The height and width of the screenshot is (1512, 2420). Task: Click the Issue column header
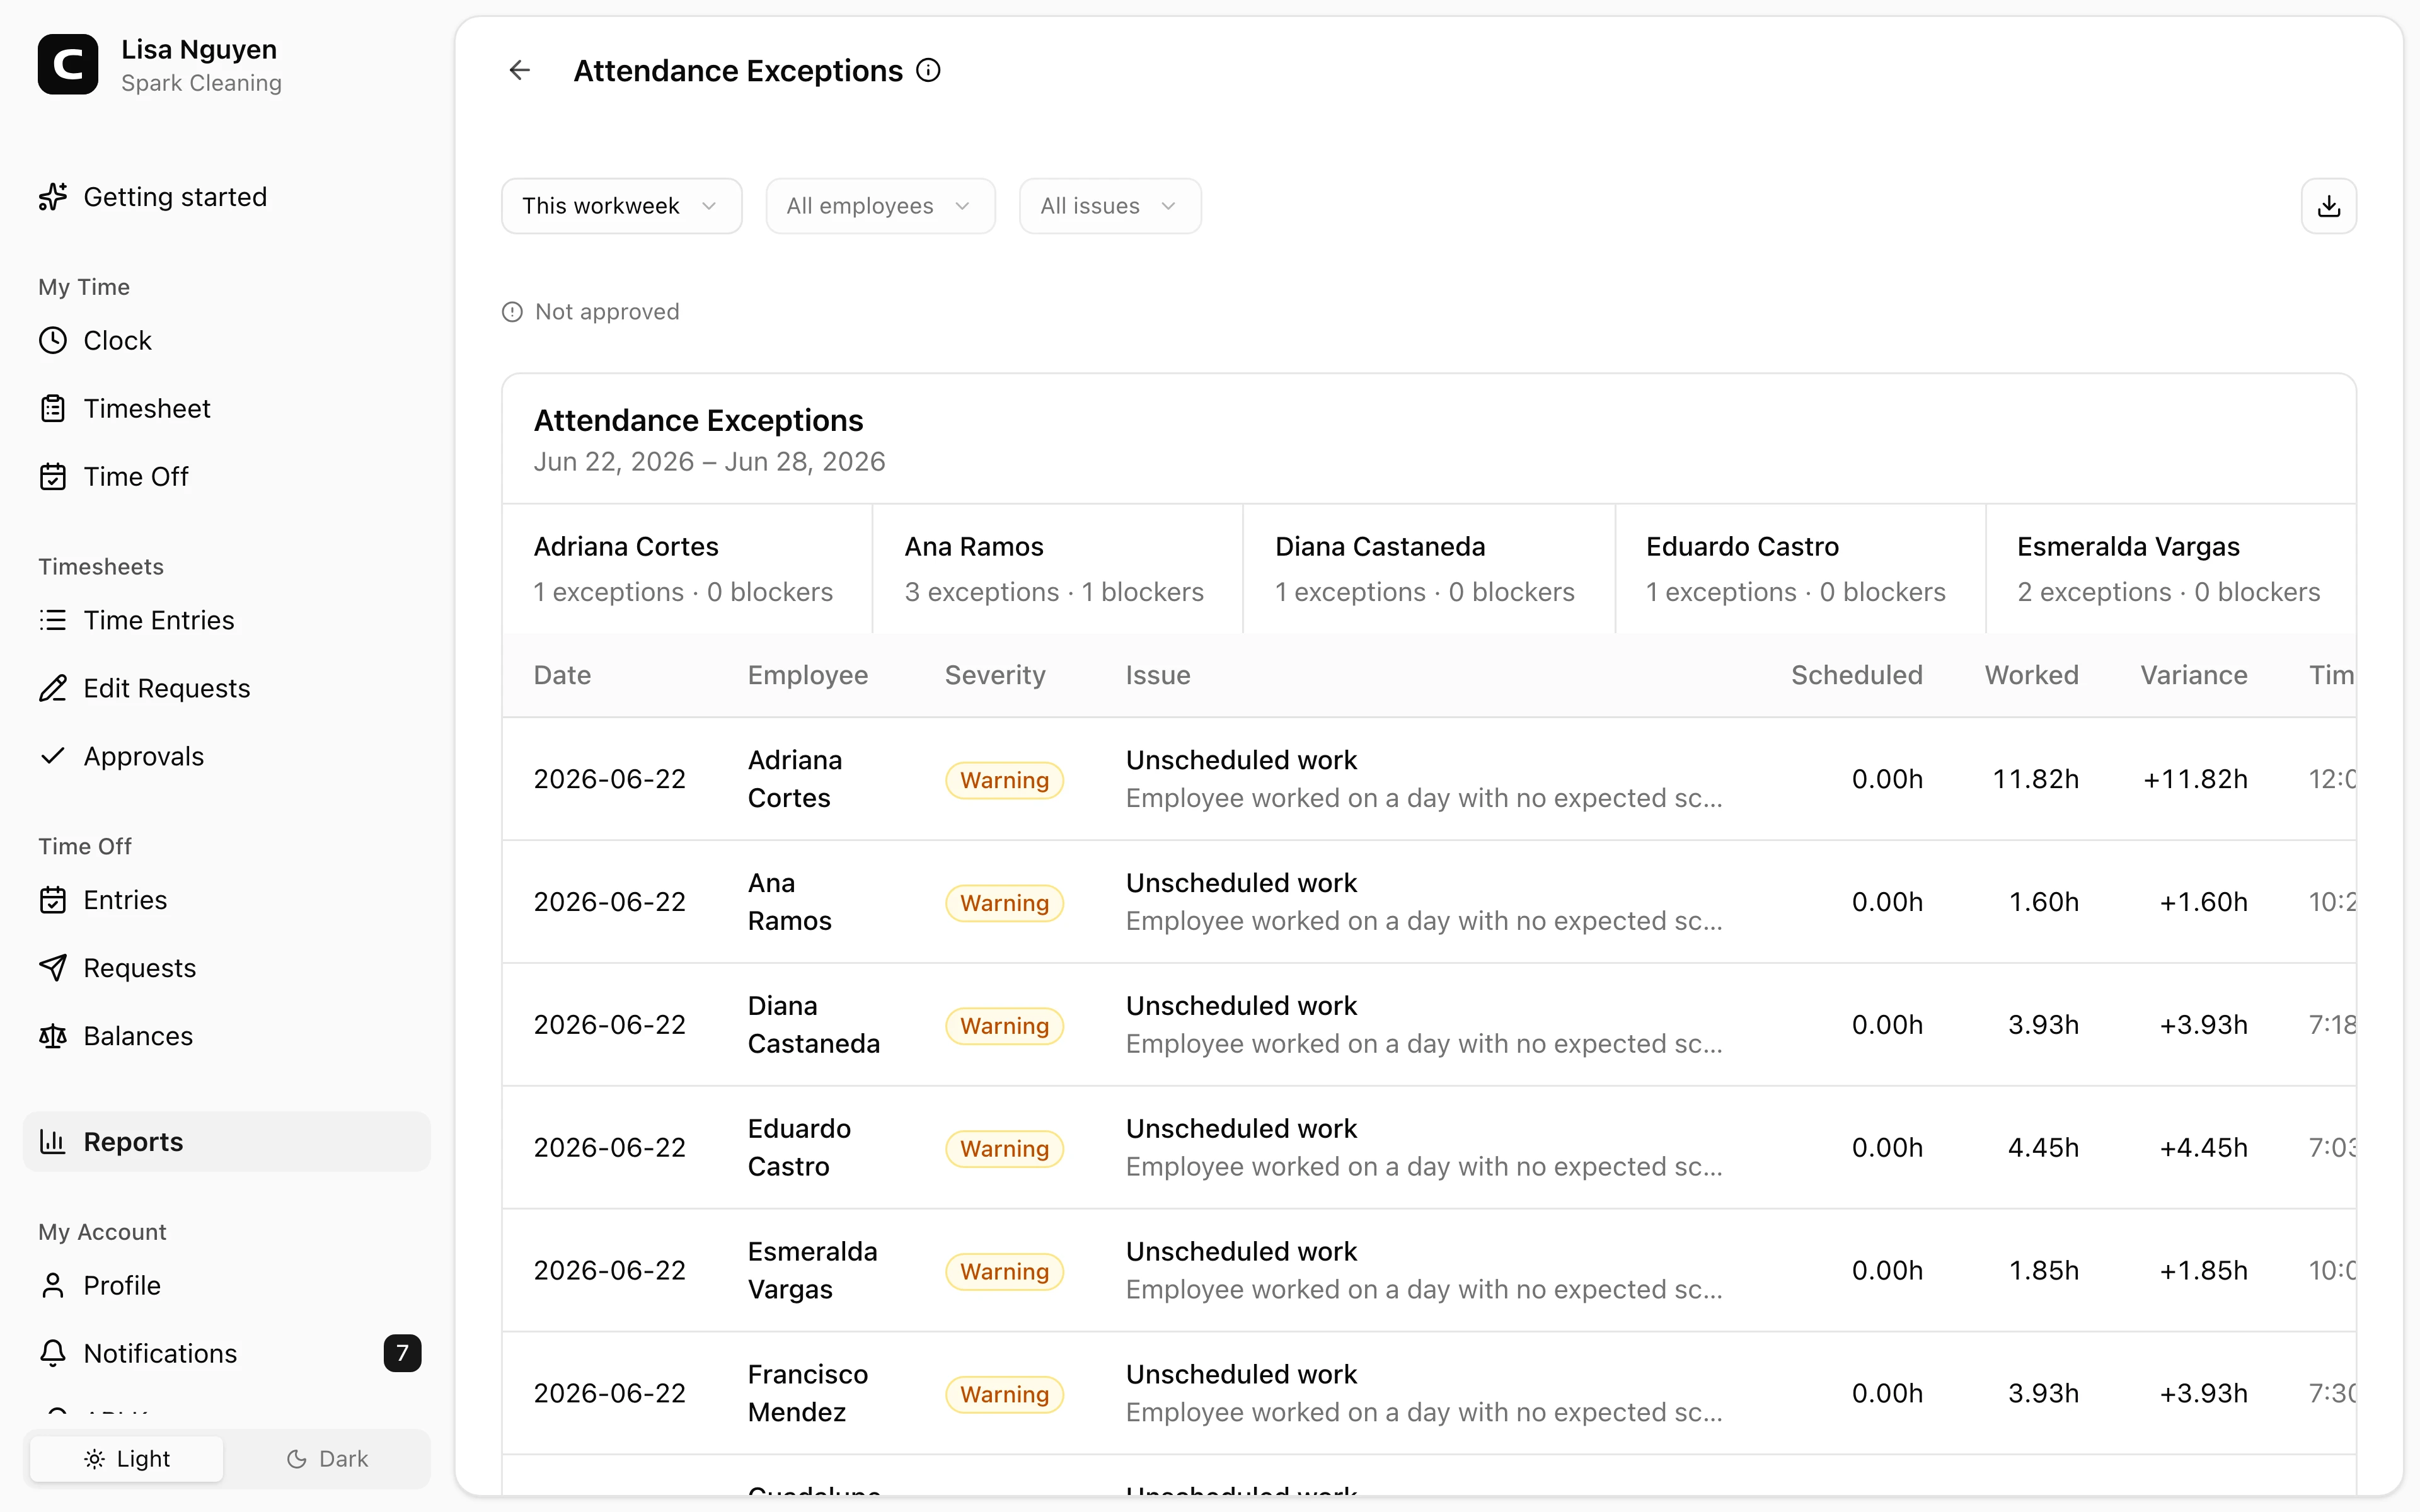tap(1158, 676)
